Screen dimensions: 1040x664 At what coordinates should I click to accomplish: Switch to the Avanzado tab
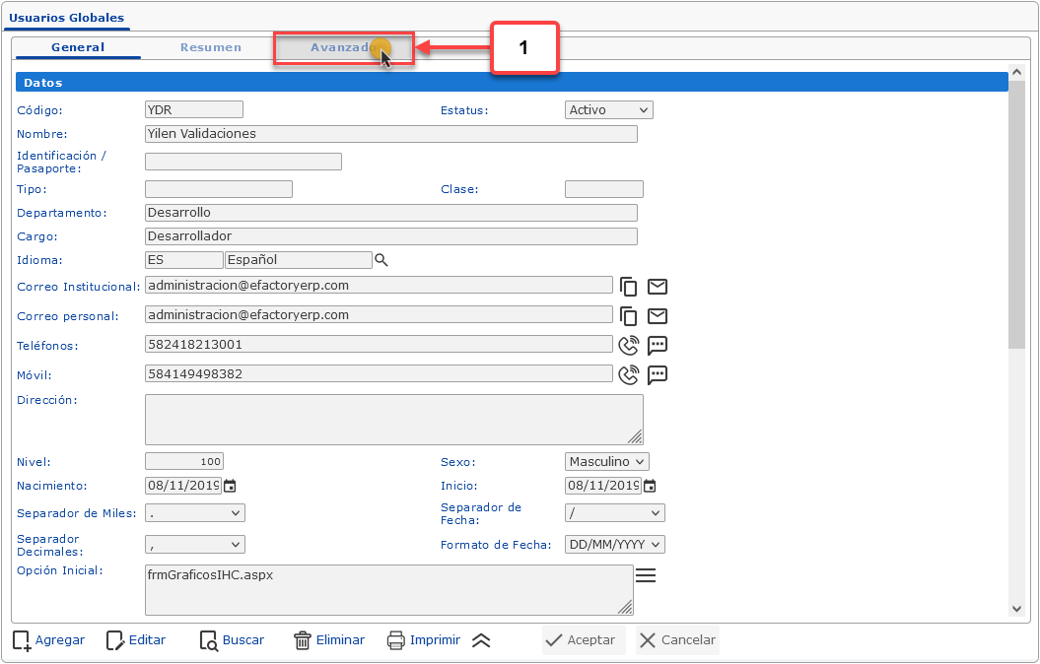click(x=343, y=47)
